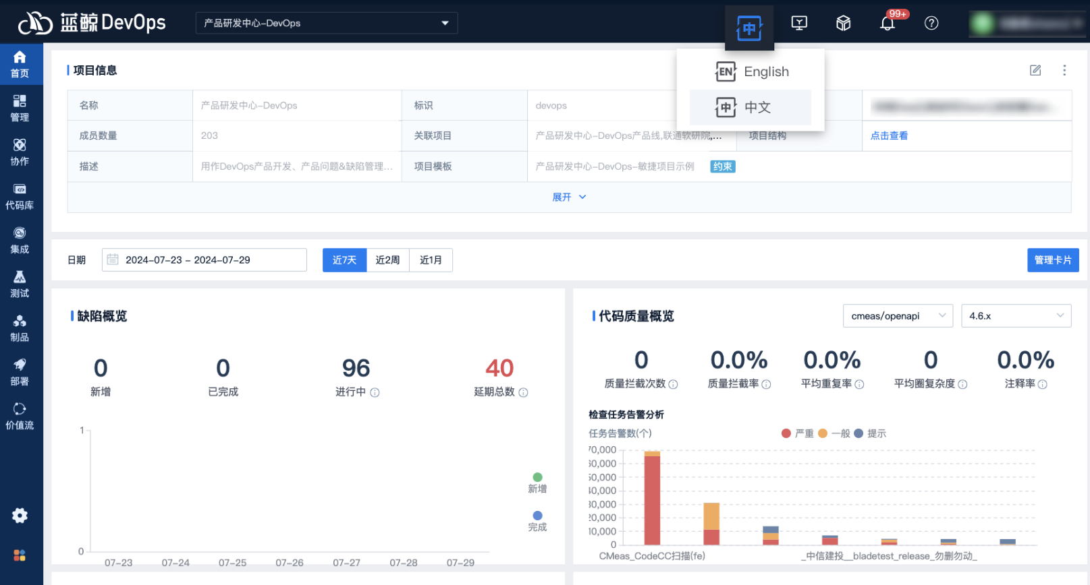This screenshot has width=1090, height=585.
Task: Open the 首页 home sidebar icon
Action: pyautogui.click(x=20, y=64)
